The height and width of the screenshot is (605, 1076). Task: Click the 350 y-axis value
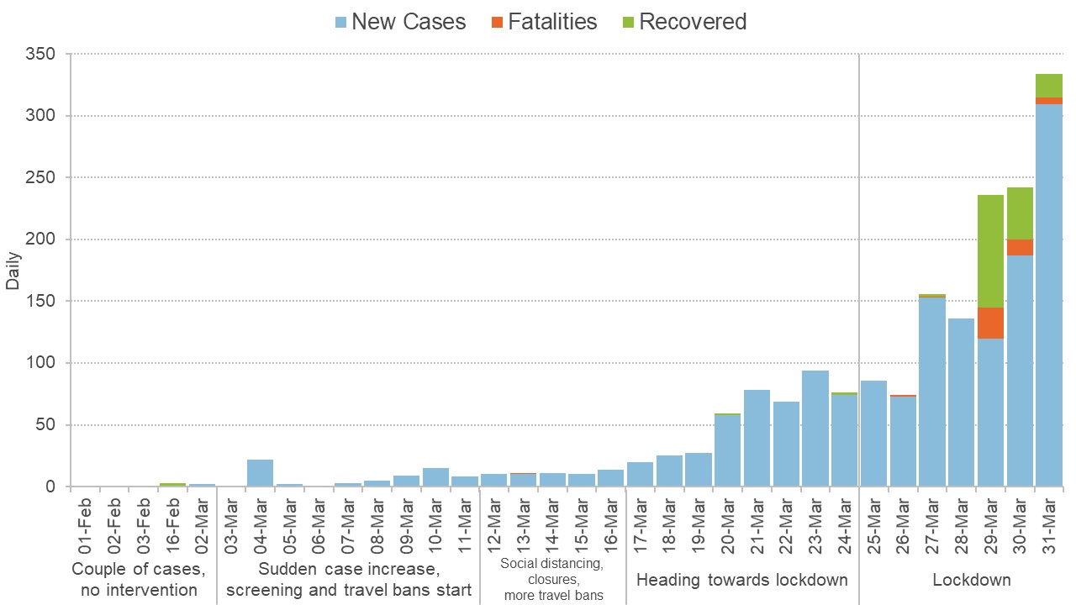[x=41, y=54]
